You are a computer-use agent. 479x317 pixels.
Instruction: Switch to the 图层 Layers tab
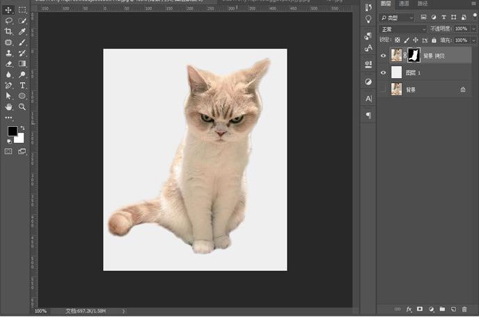click(386, 3)
